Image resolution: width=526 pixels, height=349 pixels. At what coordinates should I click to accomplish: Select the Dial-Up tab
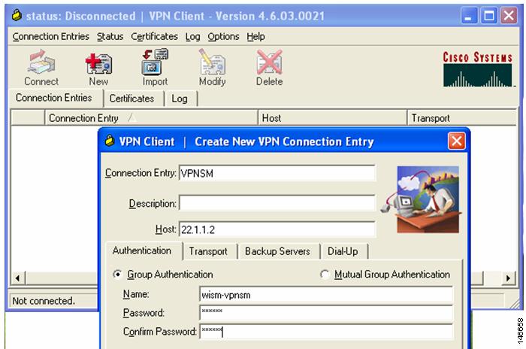(343, 251)
